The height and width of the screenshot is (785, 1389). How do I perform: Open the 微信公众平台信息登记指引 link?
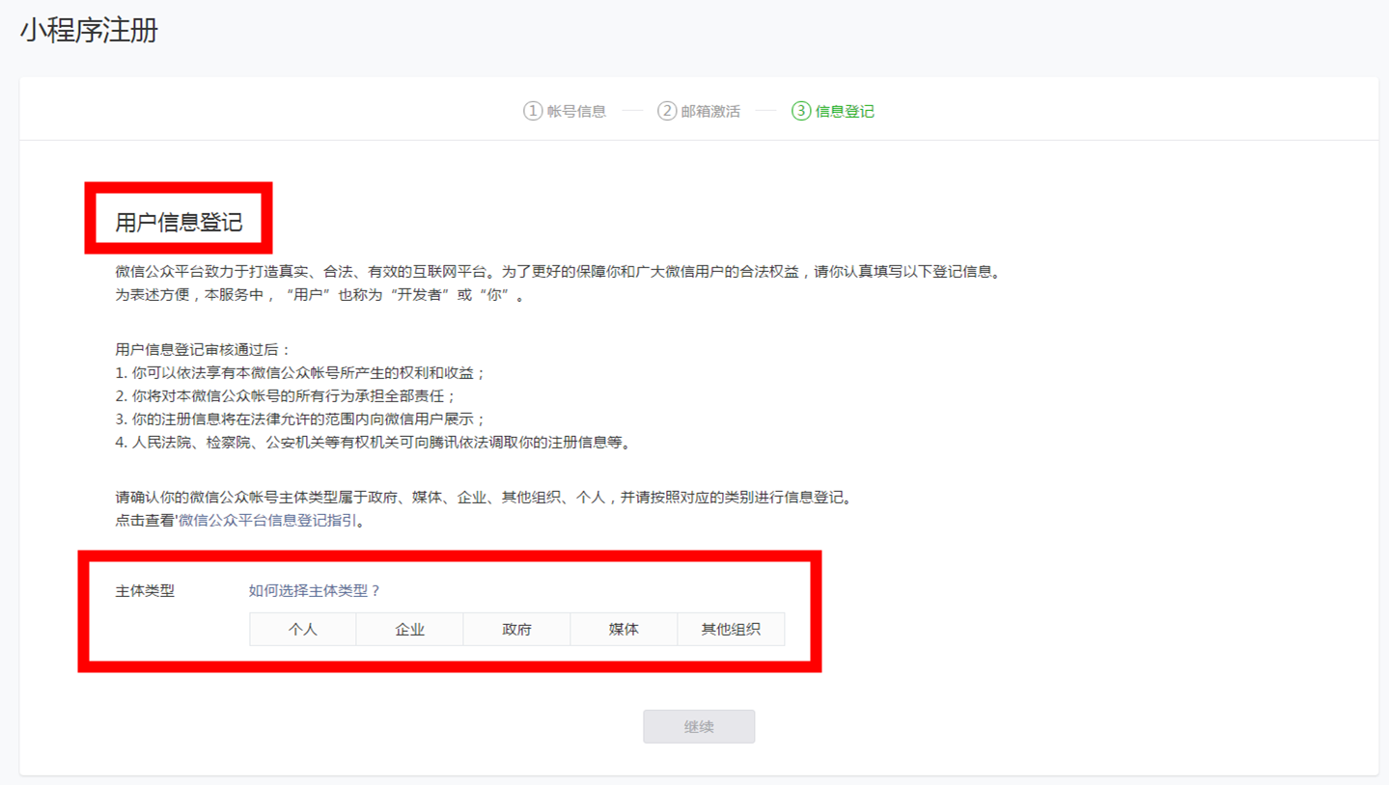coord(266,521)
